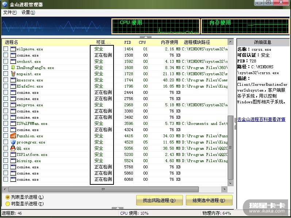Click the TXPlatform.exe process icon
291x218 pixels.
point(13,154)
